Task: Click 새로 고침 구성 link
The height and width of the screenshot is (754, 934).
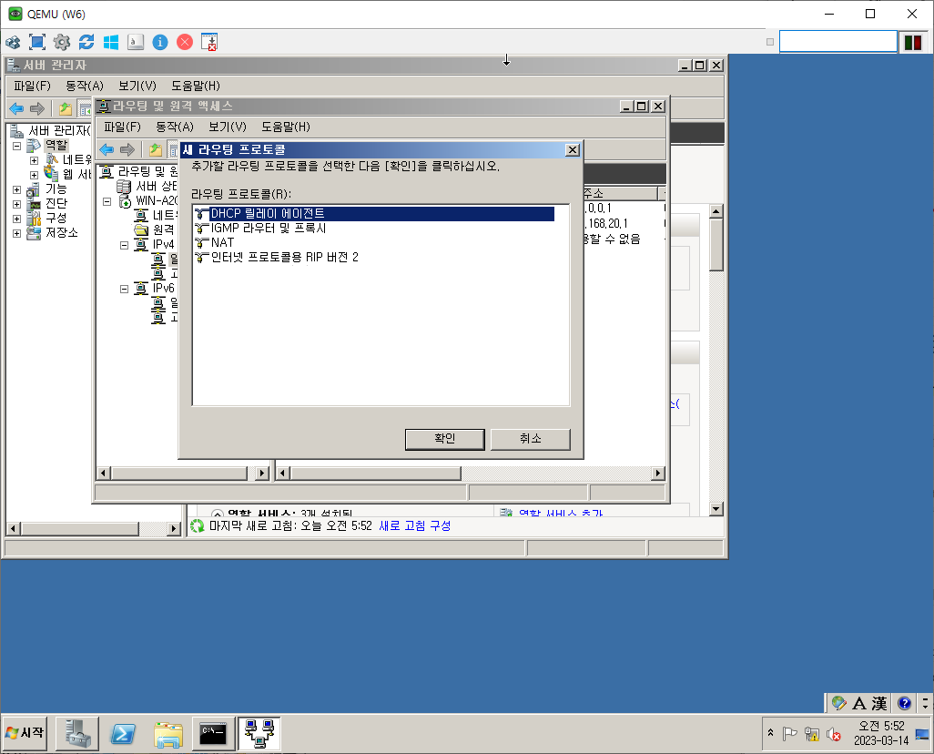Action: click(414, 525)
